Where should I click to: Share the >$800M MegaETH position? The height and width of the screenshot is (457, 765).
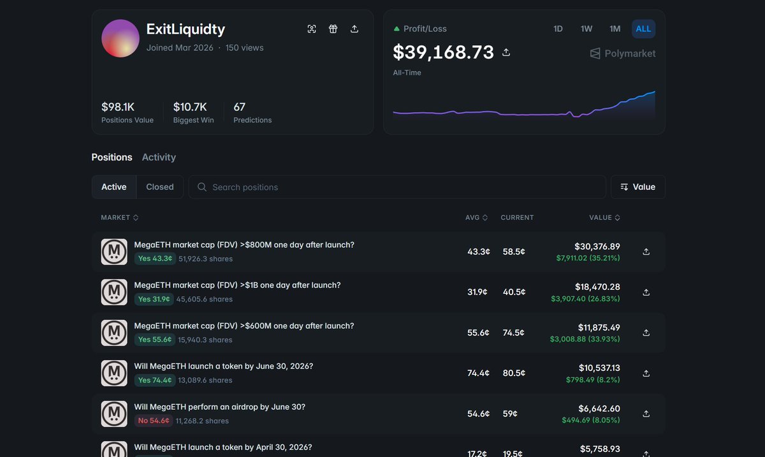tap(646, 252)
